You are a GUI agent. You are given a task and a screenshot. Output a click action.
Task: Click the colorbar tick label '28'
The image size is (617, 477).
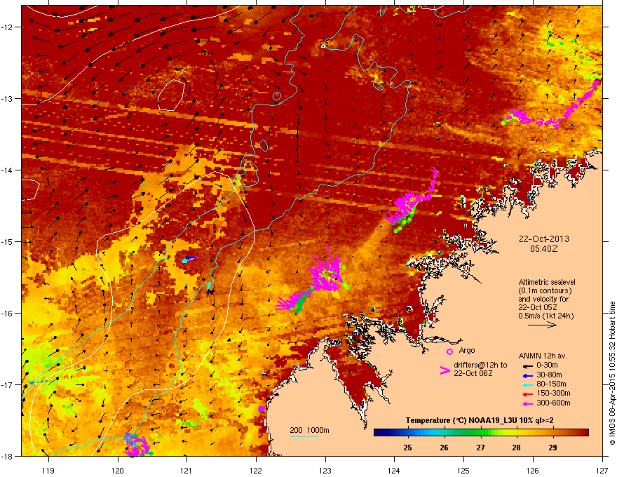click(x=517, y=448)
